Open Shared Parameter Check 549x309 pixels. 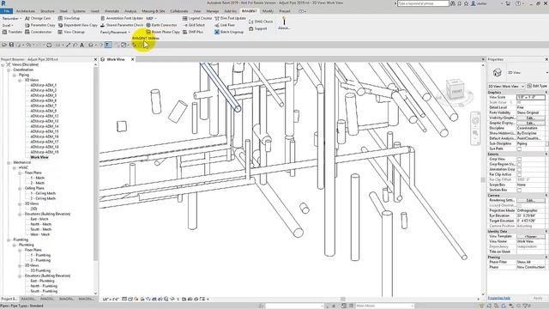pos(122,25)
